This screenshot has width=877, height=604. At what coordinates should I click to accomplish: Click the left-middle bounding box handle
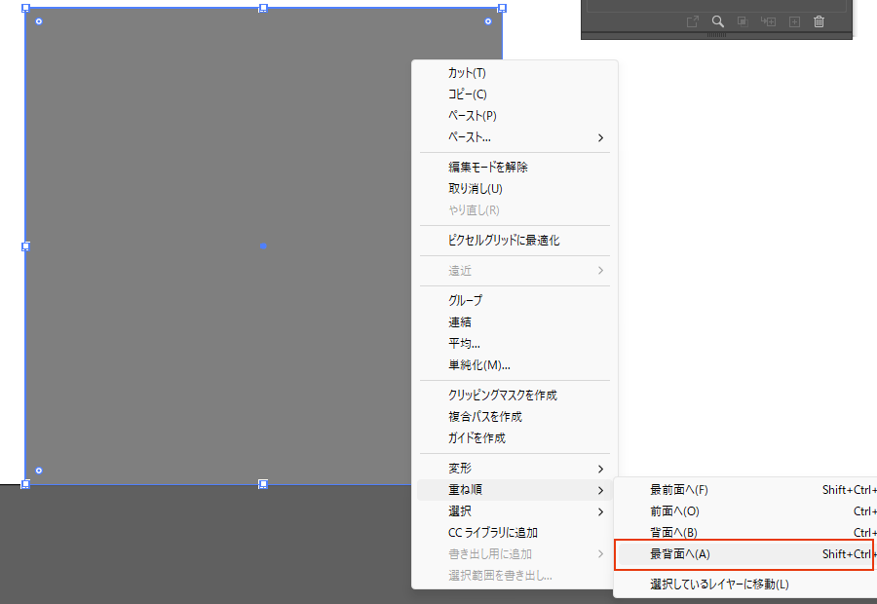(x=25, y=246)
